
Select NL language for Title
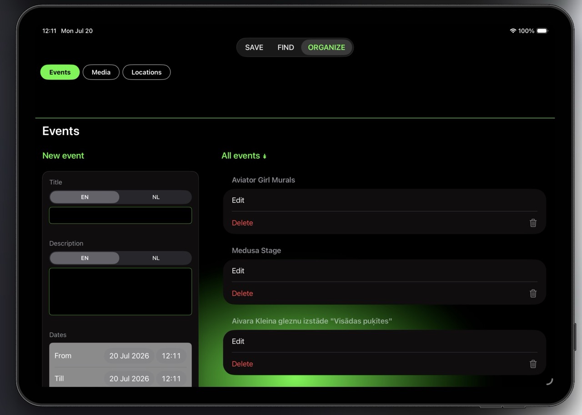tap(156, 197)
